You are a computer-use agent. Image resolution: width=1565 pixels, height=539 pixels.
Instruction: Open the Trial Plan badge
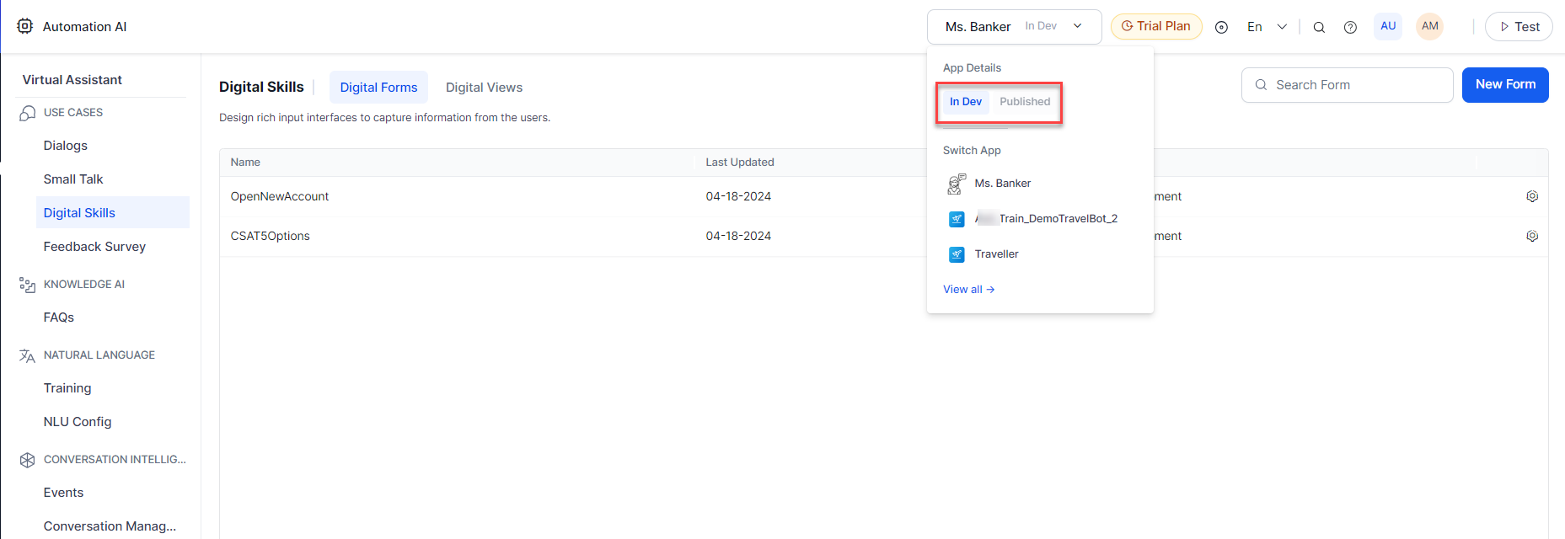(x=1156, y=26)
